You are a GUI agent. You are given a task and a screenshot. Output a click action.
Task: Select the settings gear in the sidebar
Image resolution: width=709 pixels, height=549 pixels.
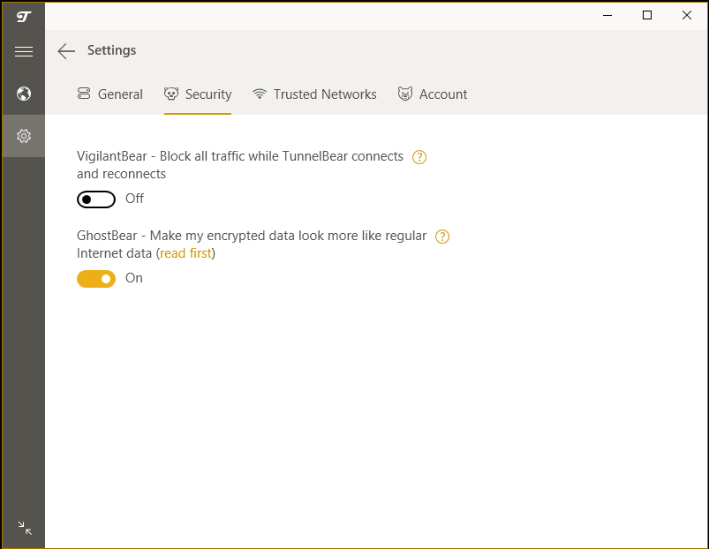tap(24, 136)
